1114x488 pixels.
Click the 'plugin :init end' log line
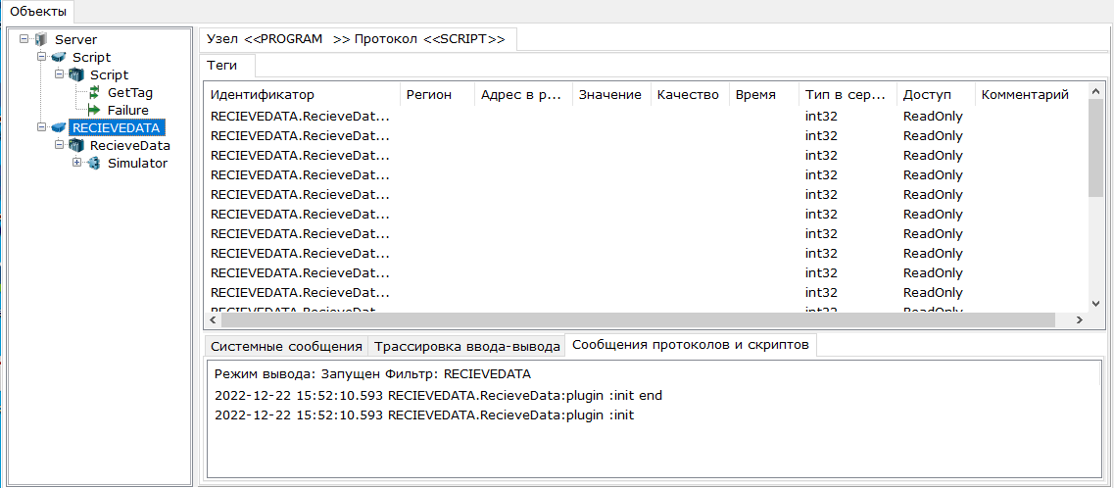pos(438,396)
